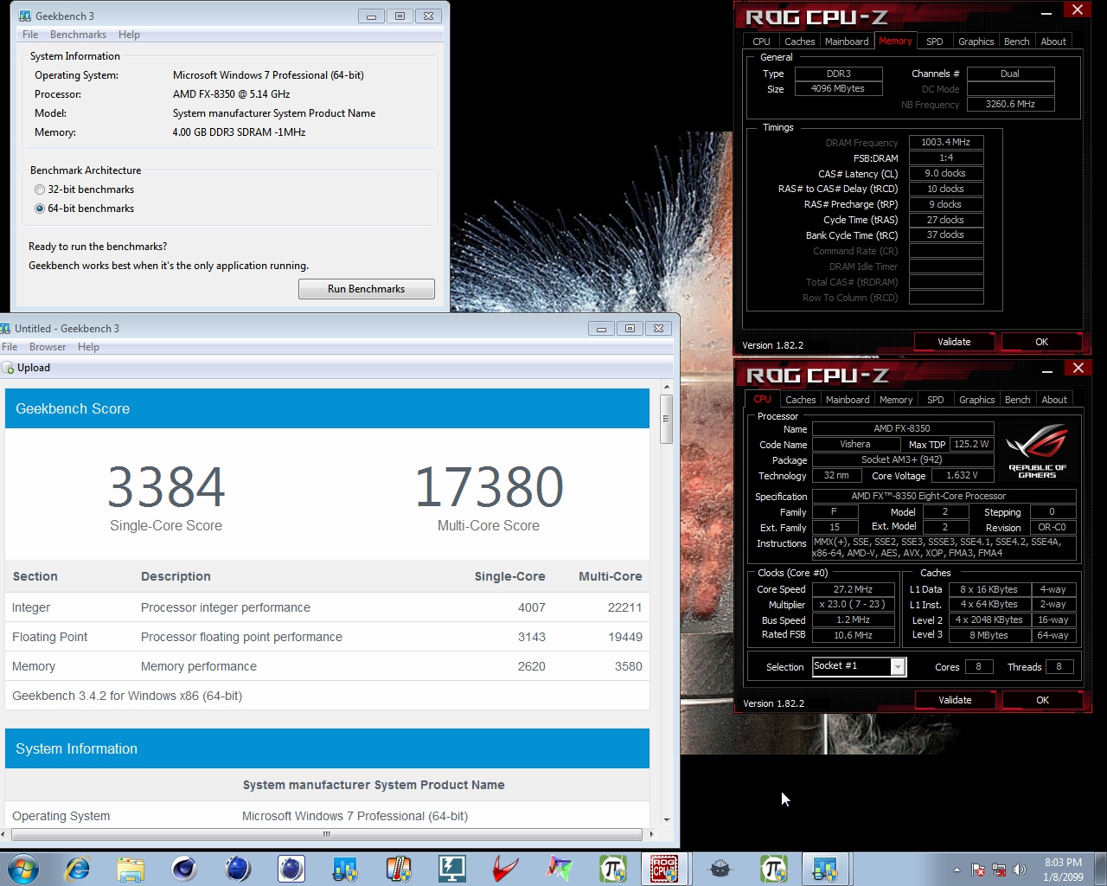The height and width of the screenshot is (886, 1107).
Task: Click the blue sphere icon right of Cinema 4D
Action: coord(237,868)
